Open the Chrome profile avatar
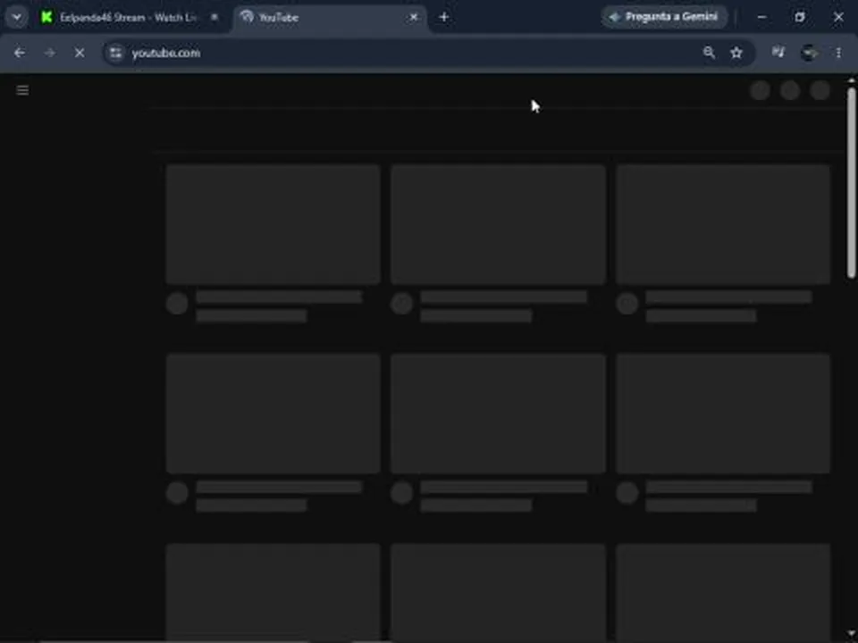Screen dimensions: 858x643 click(809, 53)
